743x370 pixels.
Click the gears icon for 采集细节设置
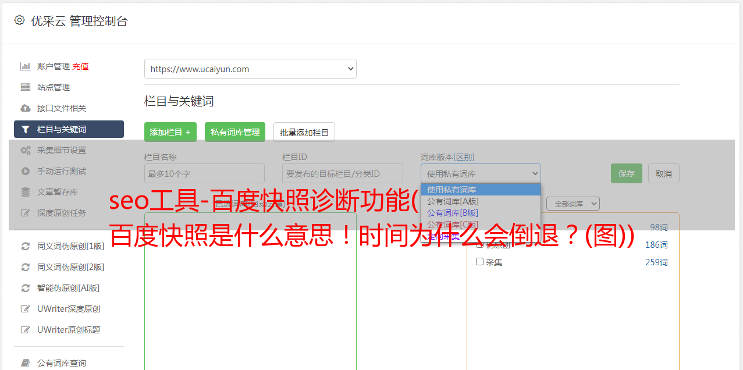(x=26, y=150)
